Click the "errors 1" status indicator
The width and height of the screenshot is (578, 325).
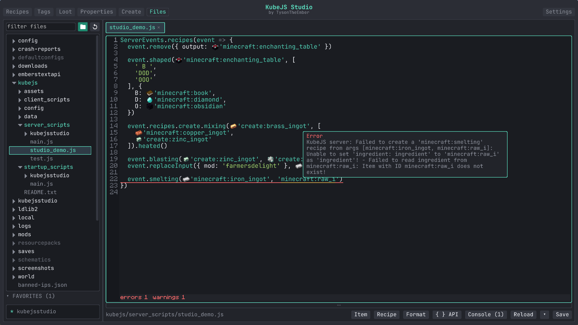point(134,297)
